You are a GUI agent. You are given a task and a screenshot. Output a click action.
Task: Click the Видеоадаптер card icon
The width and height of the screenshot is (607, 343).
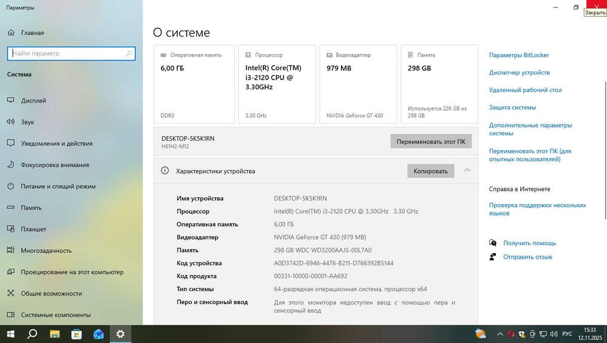[330, 55]
